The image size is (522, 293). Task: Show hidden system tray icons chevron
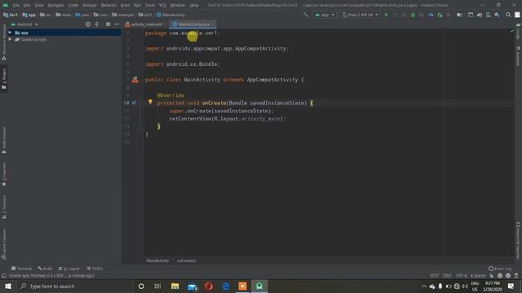tap(424, 286)
